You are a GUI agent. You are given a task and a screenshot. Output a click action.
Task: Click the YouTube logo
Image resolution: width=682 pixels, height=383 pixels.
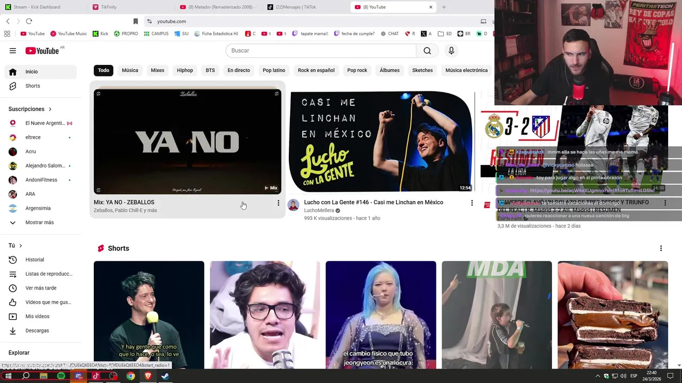42,51
